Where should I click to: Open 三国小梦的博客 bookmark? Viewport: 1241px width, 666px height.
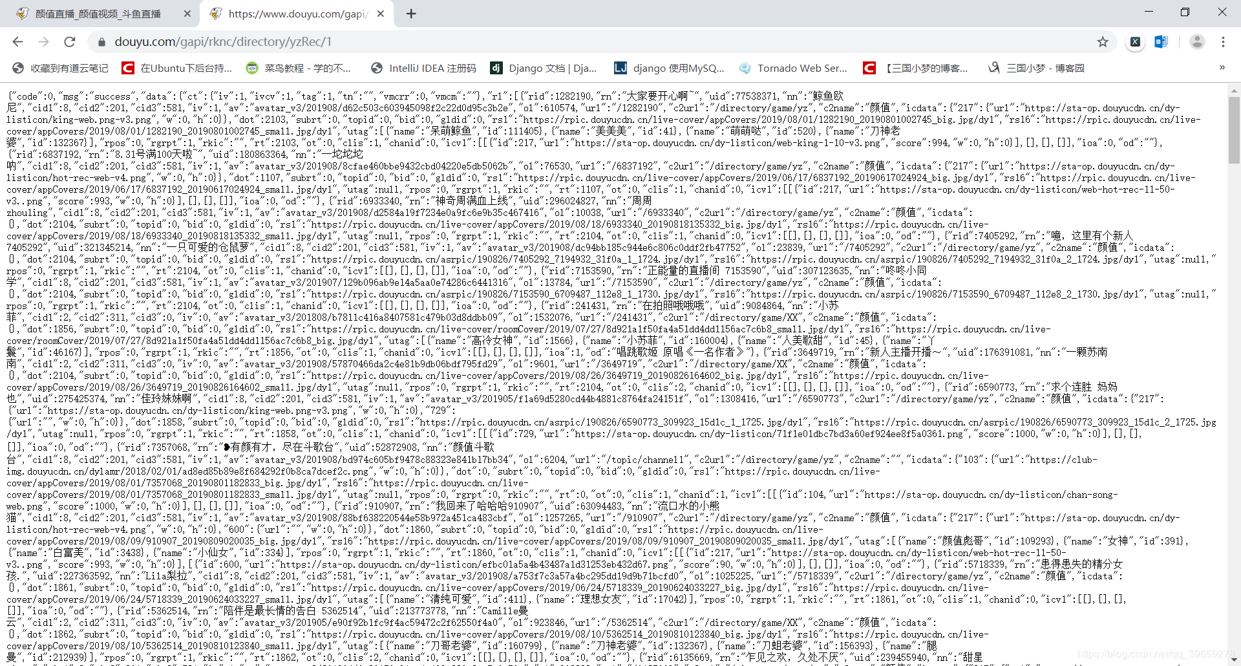916,68
